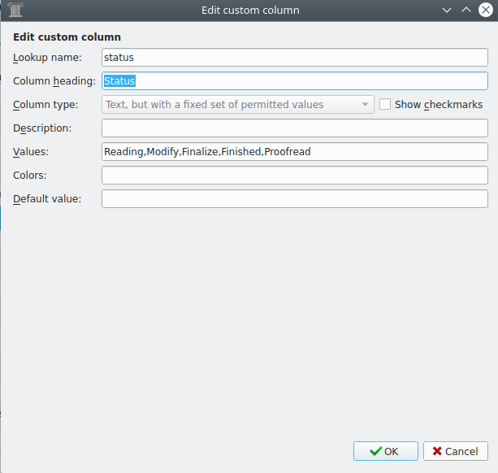Maximize the Edit custom column window
Viewport: 498px width, 473px height.
pyautogui.click(x=466, y=10)
